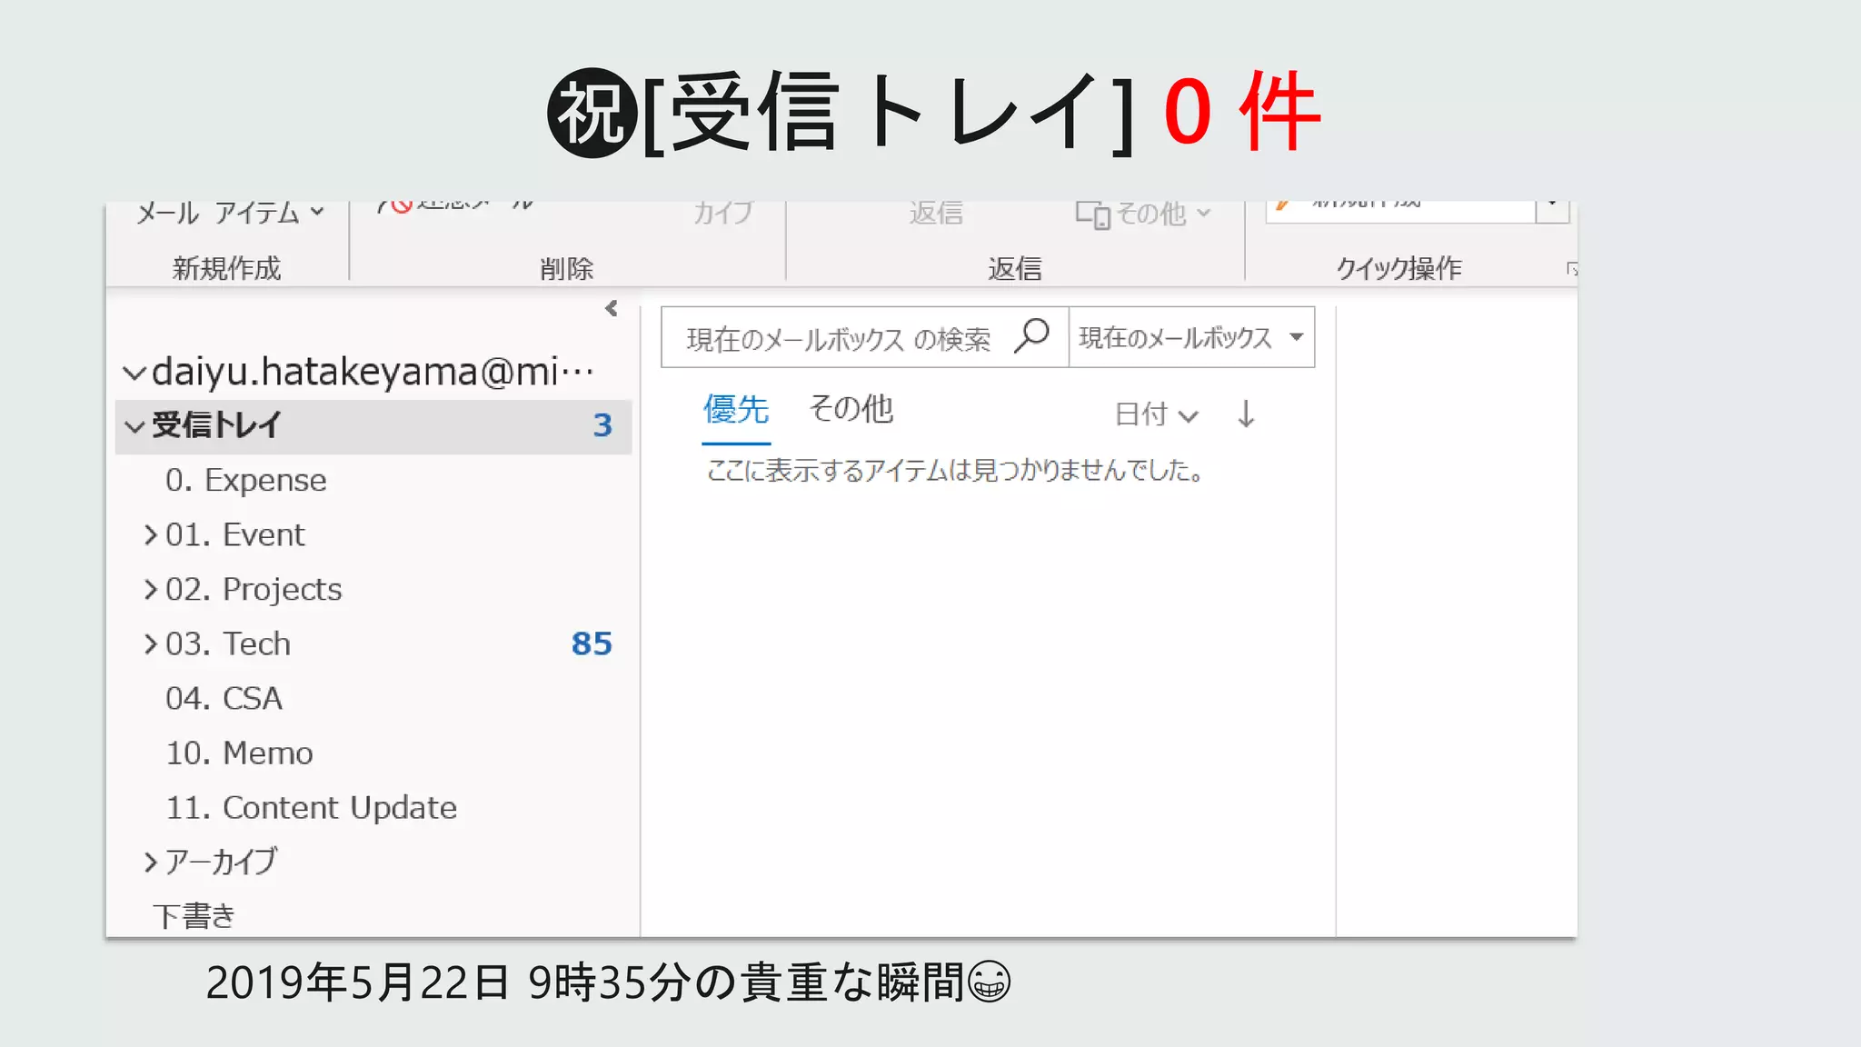
Task: Click the クイック操作 group label
Action: point(1398,269)
